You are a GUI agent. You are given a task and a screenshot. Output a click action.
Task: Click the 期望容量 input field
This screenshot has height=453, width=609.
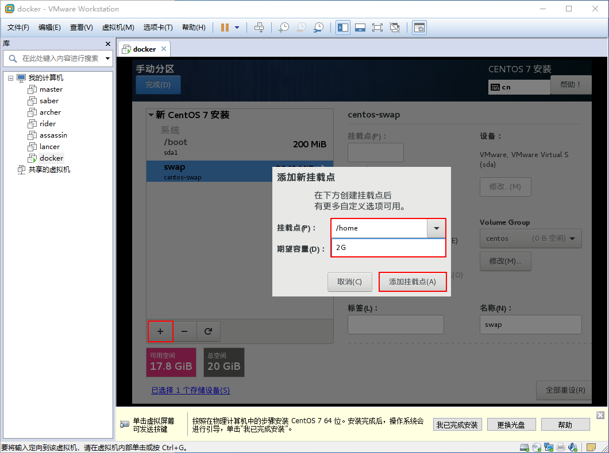tap(388, 248)
